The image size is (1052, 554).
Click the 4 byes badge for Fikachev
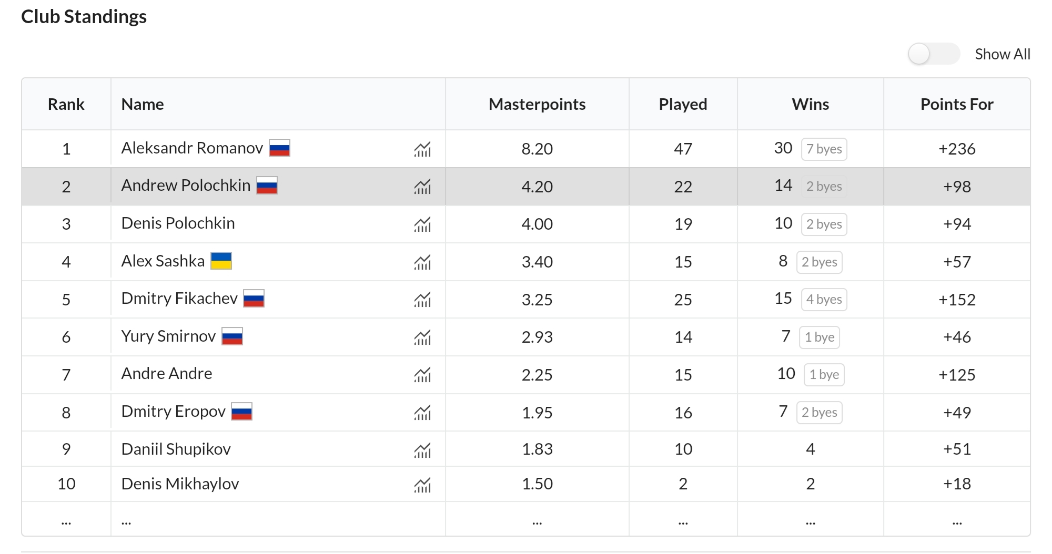coord(824,300)
